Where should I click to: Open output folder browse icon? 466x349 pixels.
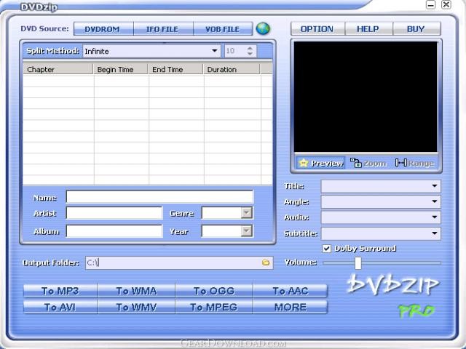pos(266,262)
